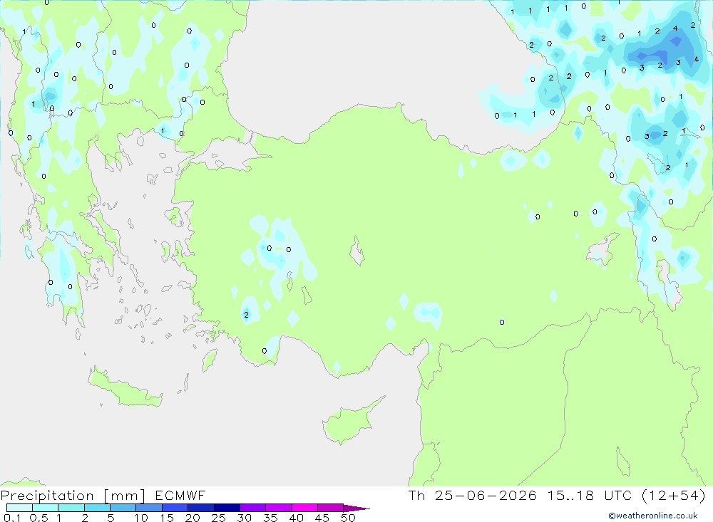Click the '25' legend scale label
713x522 pixels.
(219, 518)
